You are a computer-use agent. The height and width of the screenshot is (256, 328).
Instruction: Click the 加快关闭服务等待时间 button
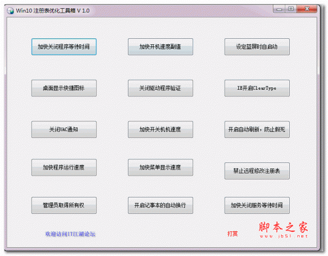(257, 205)
